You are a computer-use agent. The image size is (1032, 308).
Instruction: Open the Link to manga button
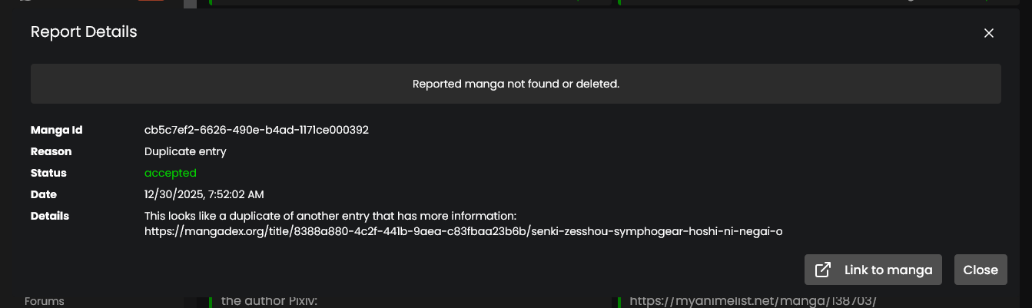(x=873, y=270)
